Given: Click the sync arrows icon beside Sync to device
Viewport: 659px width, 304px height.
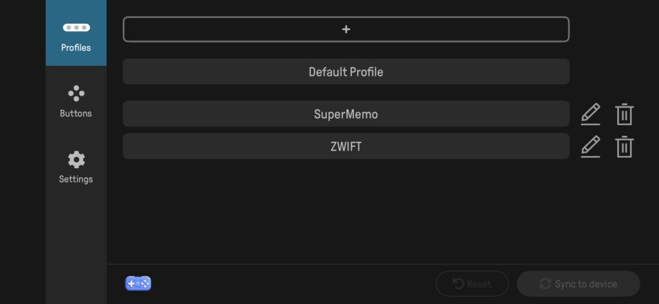Looking at the screenshot, I should tap(545, 283).
